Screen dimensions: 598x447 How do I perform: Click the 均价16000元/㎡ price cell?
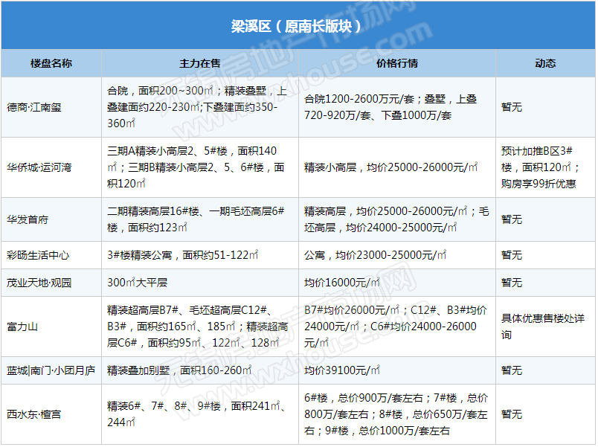343,283
